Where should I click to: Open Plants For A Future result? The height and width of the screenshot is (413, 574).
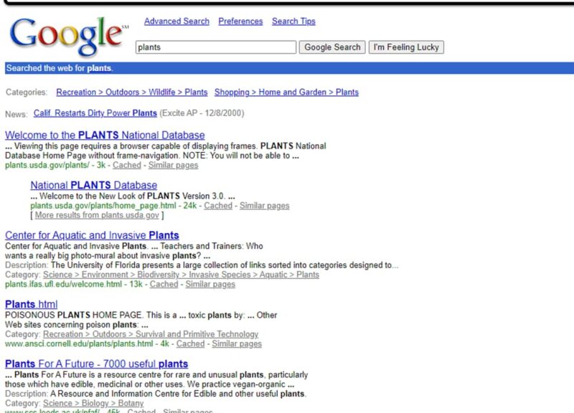point(96,364)
